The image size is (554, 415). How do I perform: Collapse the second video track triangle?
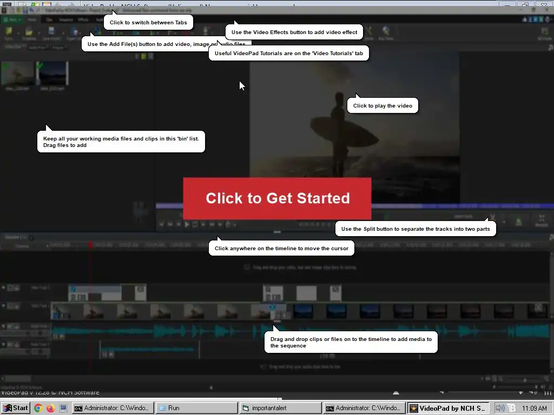(4, 306)
